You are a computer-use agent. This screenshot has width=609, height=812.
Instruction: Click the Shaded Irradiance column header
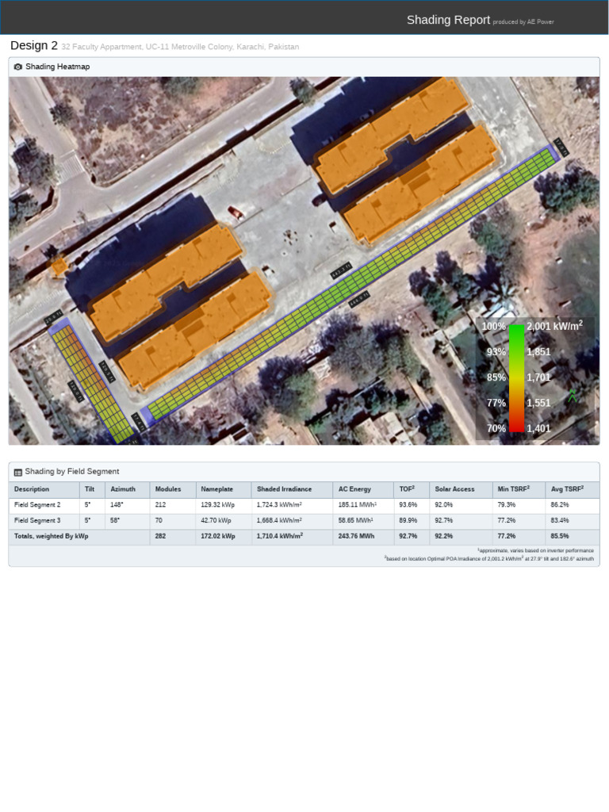click(x=285, y=489)
